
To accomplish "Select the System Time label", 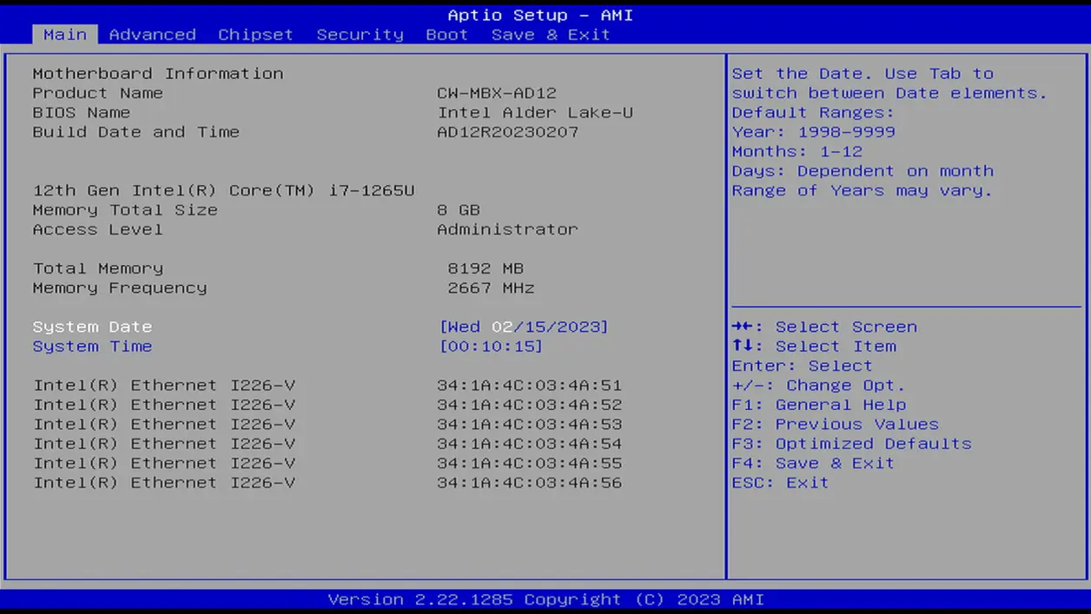I will 92,346.
